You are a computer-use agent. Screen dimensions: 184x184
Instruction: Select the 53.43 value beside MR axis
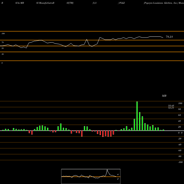click(171, 106)
